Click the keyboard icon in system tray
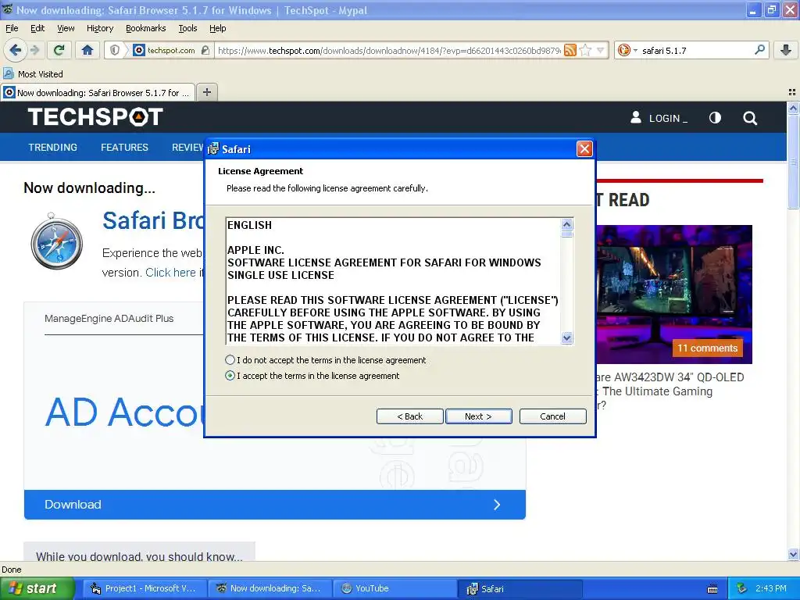The width and height of the screenshot is (800, 600). 712,589
